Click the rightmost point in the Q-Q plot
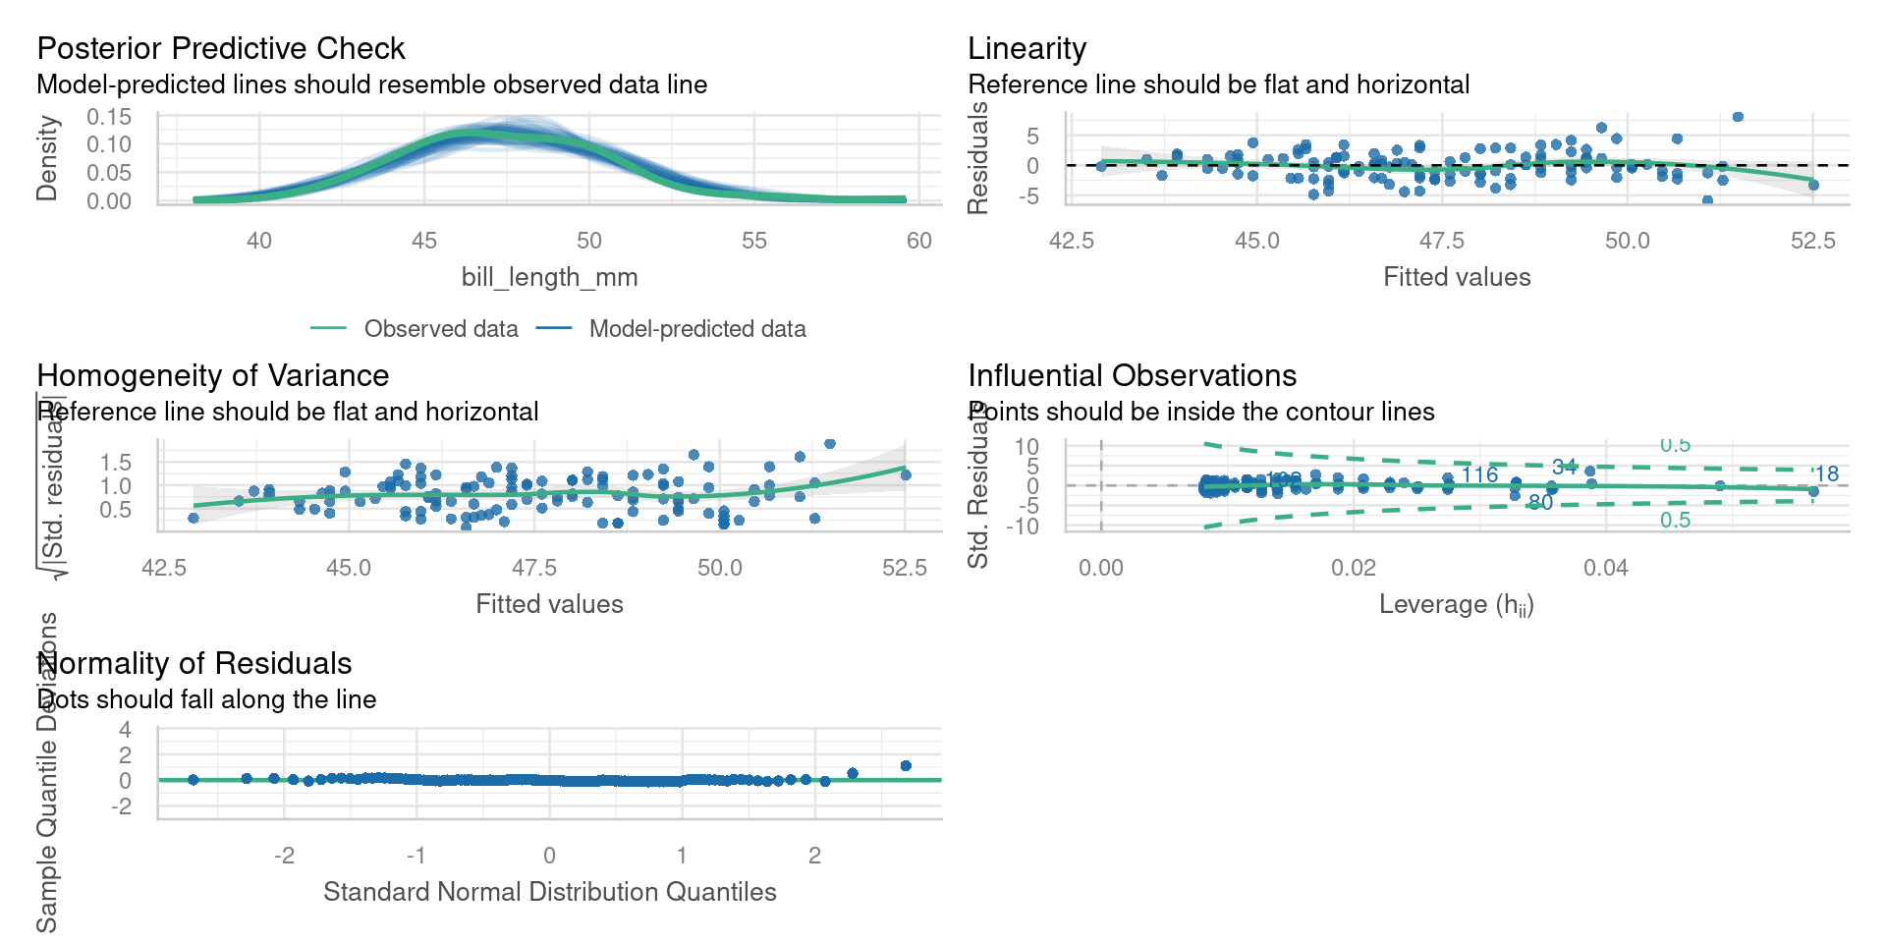Screen dimensions: 1886x943 (x=906, y=766)
